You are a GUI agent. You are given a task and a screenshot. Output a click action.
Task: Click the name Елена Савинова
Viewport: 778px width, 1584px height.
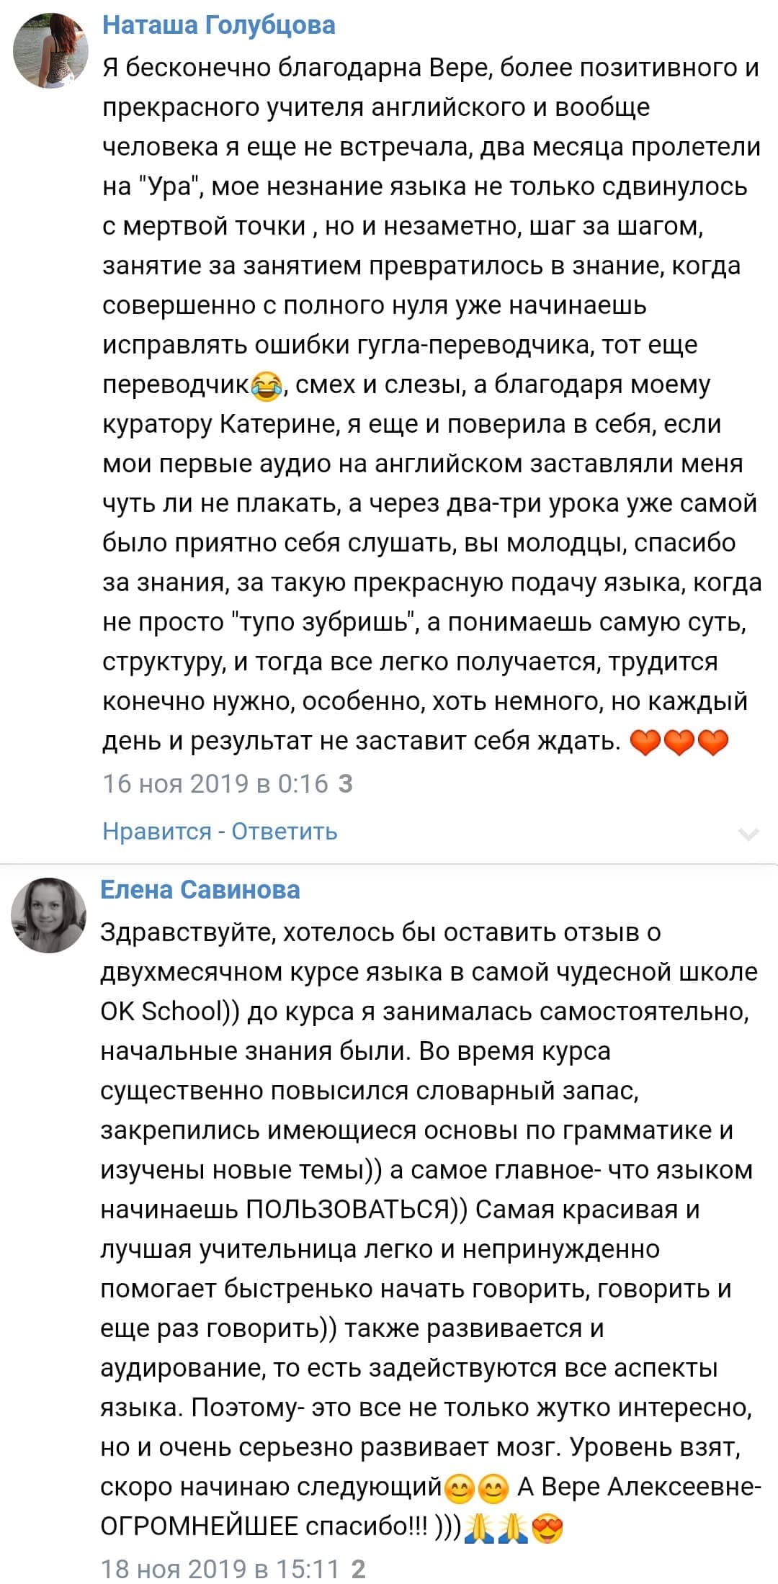coord(200,890)
